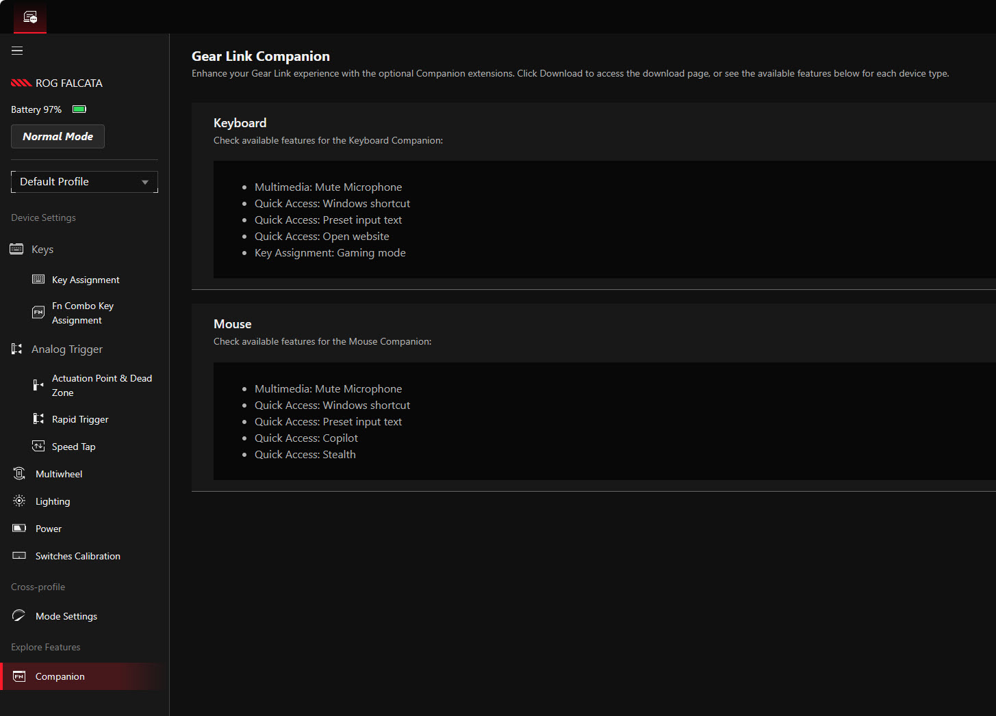Open the hamburger menu in the sidebar
Screen dimensions: 996x716
17,51
